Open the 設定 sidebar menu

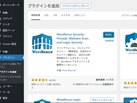(5, 98)
